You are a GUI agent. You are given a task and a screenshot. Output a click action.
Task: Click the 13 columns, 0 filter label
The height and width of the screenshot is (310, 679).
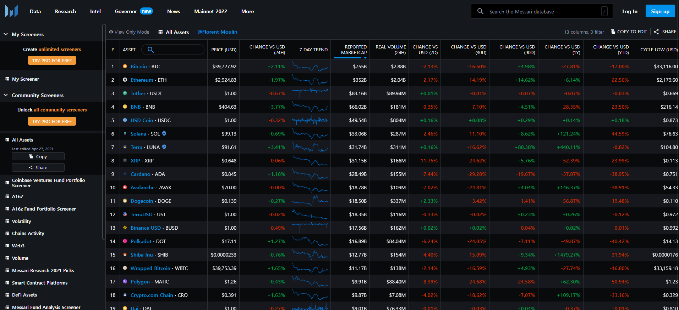tap(584, 32)
